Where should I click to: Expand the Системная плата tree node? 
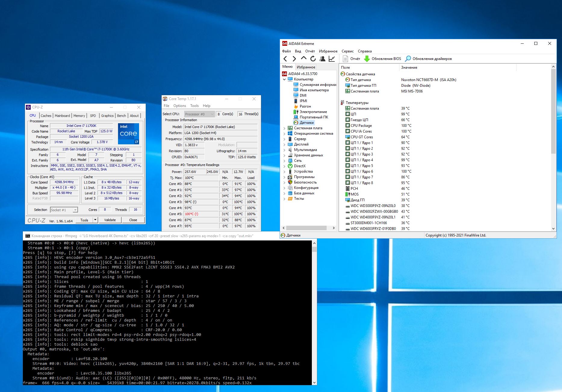pyautogui.click(x=284, y=128)
